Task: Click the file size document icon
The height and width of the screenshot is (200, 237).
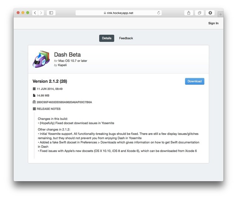Action: click(x=34, y=95)
